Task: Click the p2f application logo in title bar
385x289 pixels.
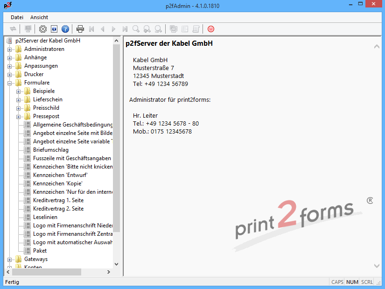Action: tap(7, 6)
